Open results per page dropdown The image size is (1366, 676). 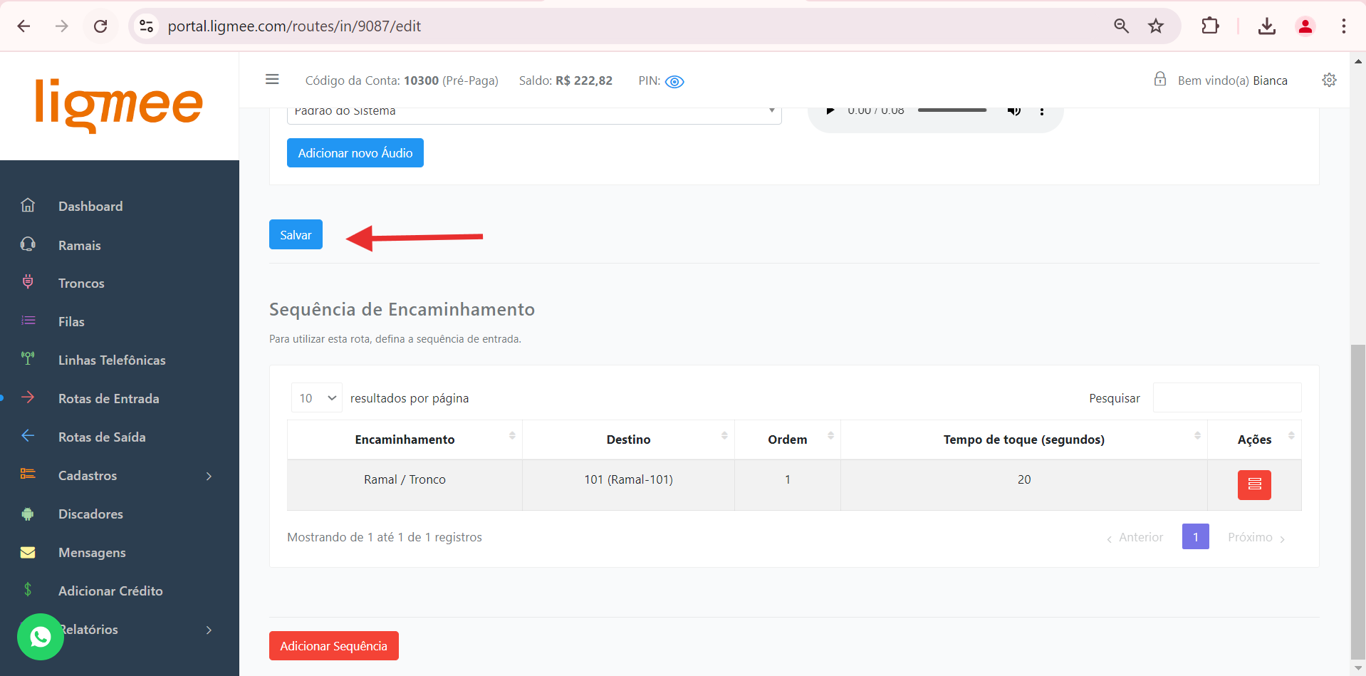[316, 398]
